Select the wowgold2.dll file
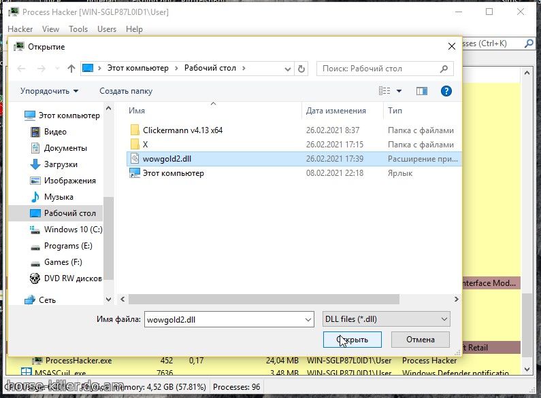 tap(167, 159)
